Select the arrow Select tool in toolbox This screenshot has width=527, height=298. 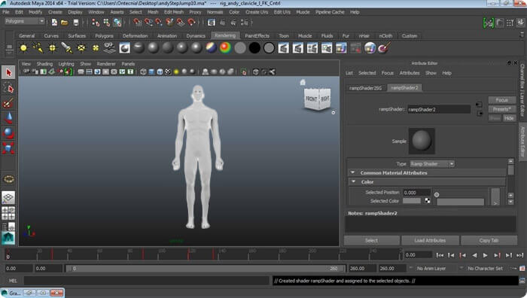(x=8, y=72)
